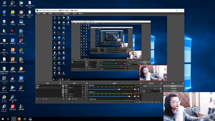Mute first mixer track speaker icon
Screen dimensions: 215x121
point(135,89)
